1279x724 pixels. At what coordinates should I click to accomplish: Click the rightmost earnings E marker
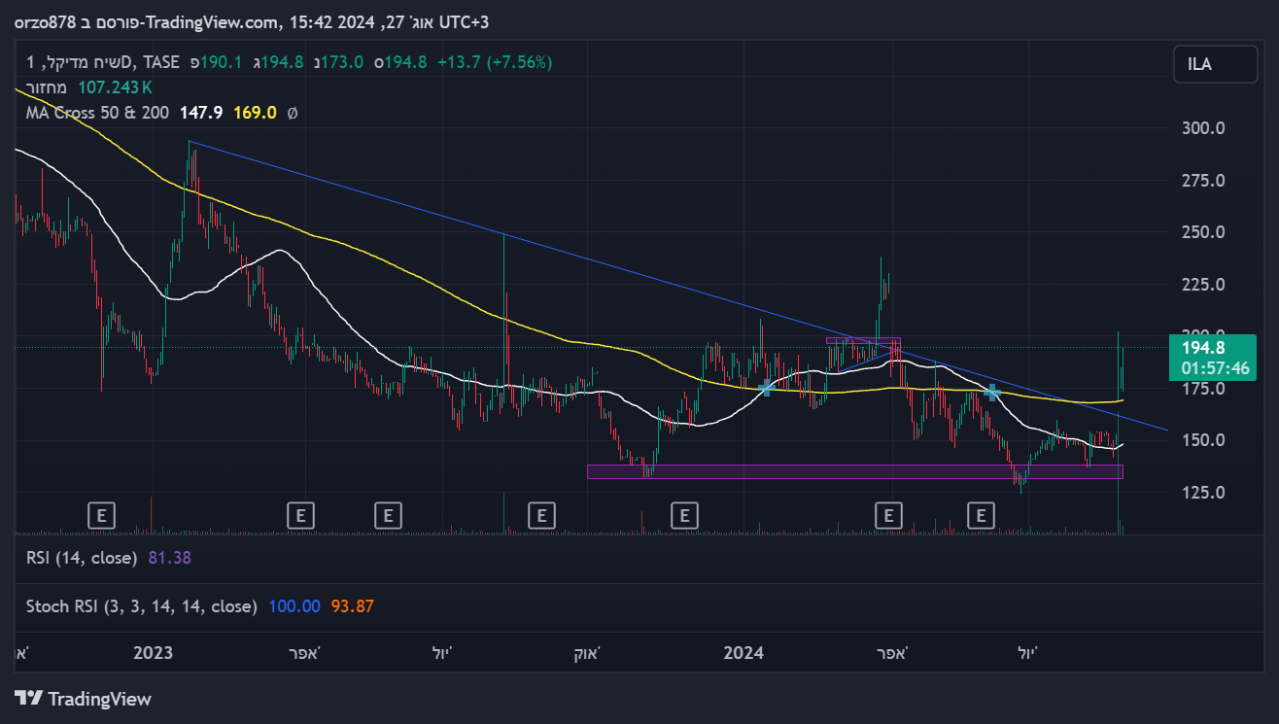pos(983,514)
